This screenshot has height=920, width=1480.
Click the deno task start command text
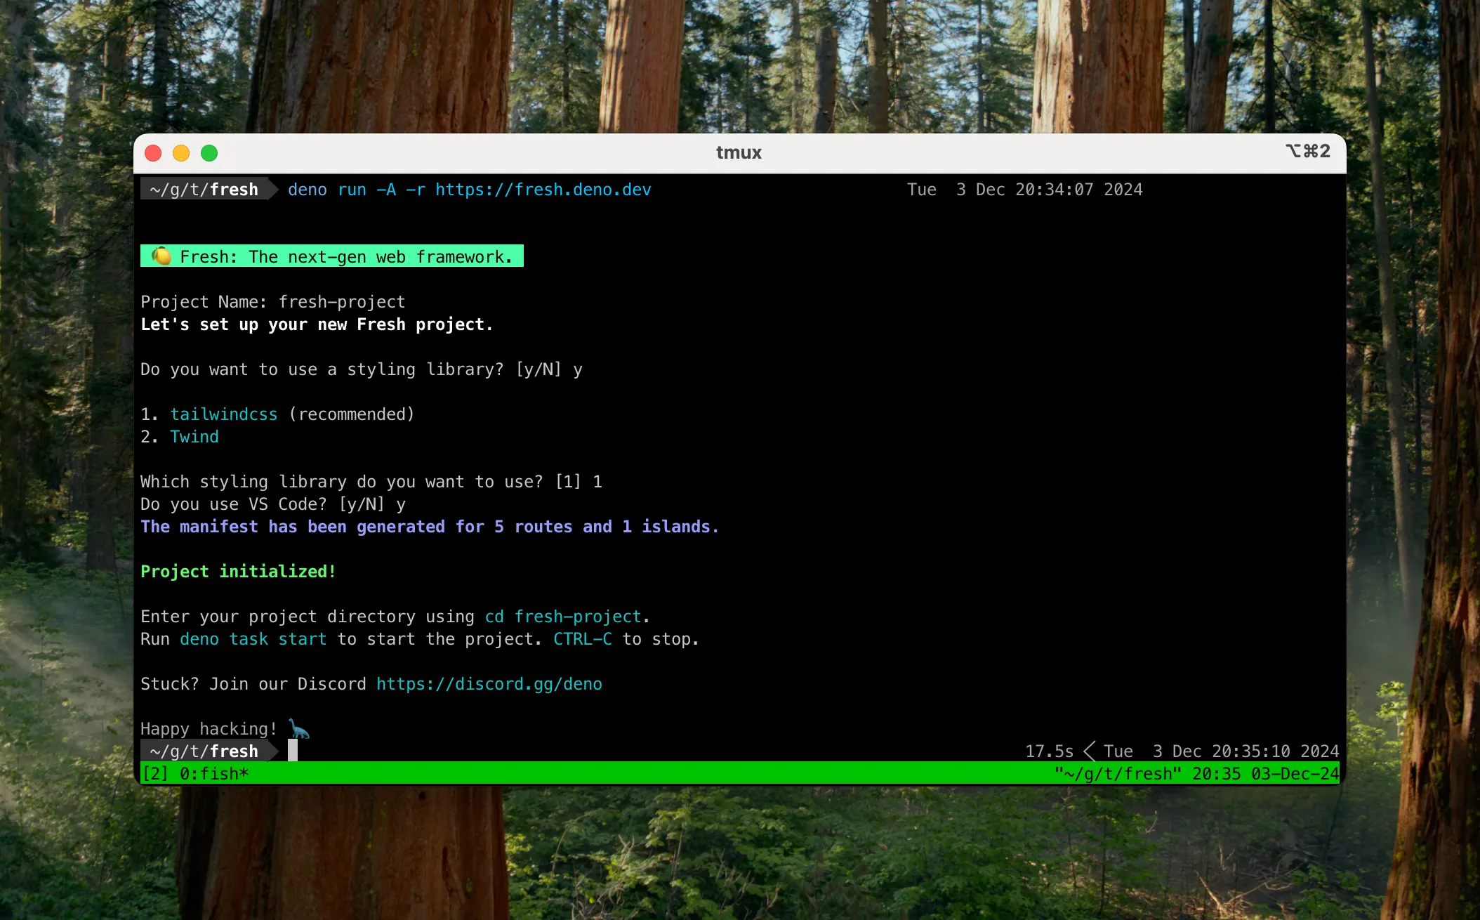(x=253, y=639)
